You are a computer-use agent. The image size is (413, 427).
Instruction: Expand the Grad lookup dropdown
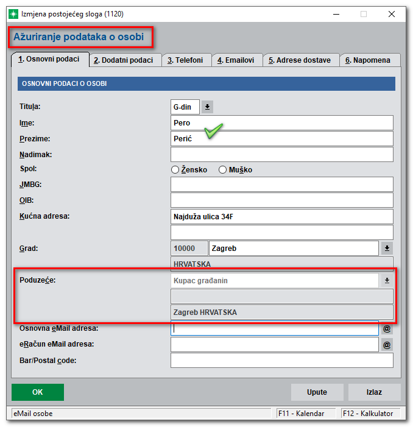[386, 249]
